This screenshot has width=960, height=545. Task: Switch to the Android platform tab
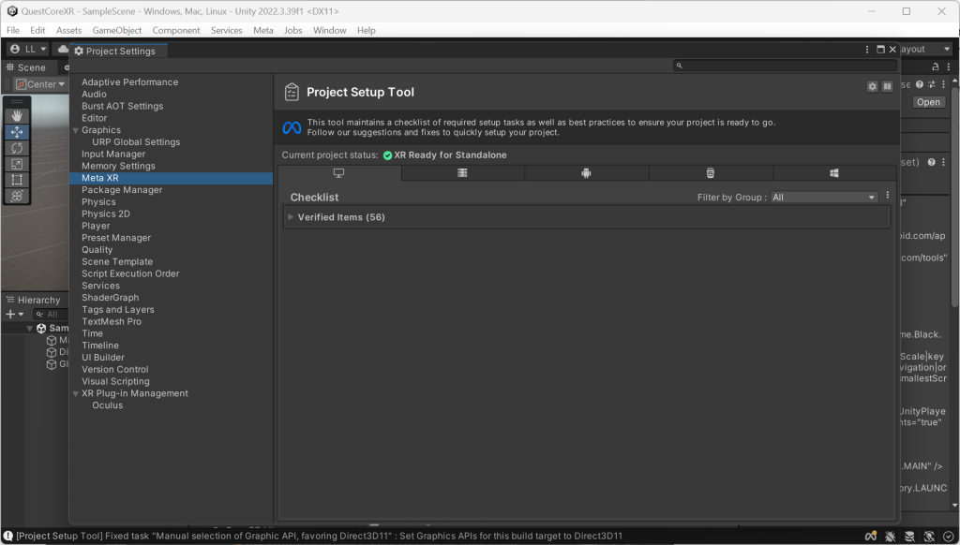587,173
